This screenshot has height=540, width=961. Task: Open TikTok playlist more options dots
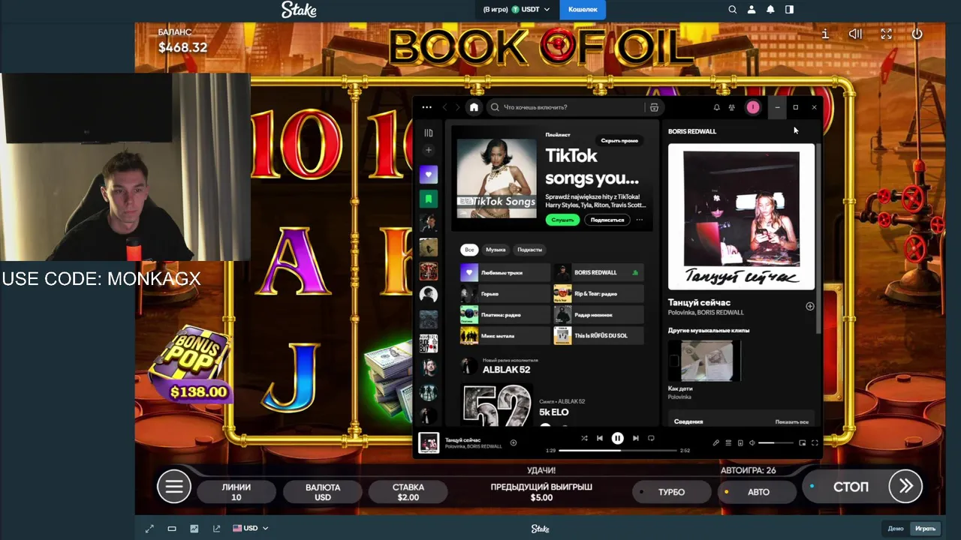pyautogui.click(x=640, y=220)
